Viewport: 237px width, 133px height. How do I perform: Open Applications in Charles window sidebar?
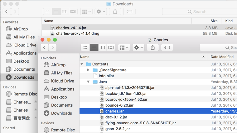62,89
